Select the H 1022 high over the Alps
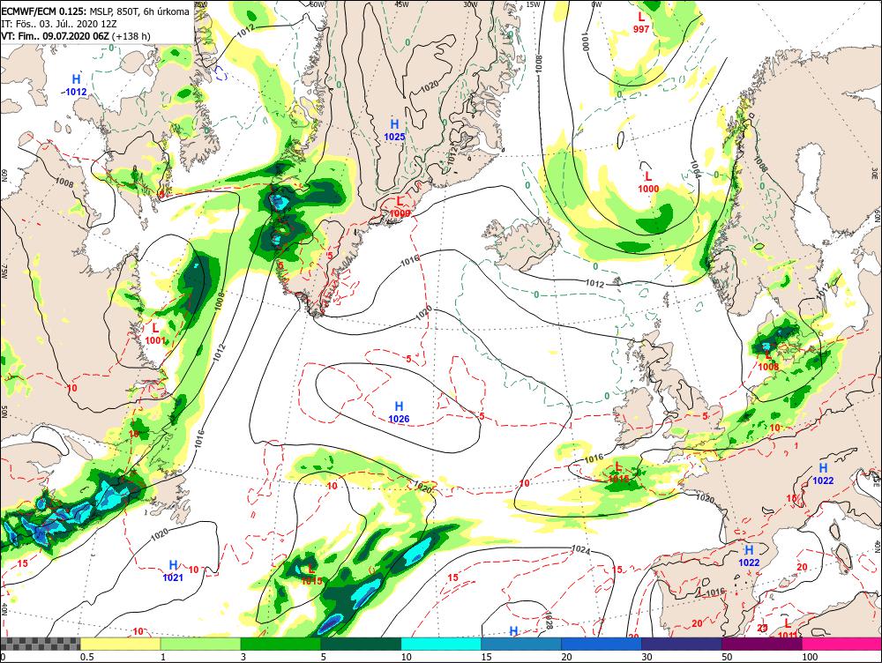Screen dimensions: 882x663 pos(823,473)
